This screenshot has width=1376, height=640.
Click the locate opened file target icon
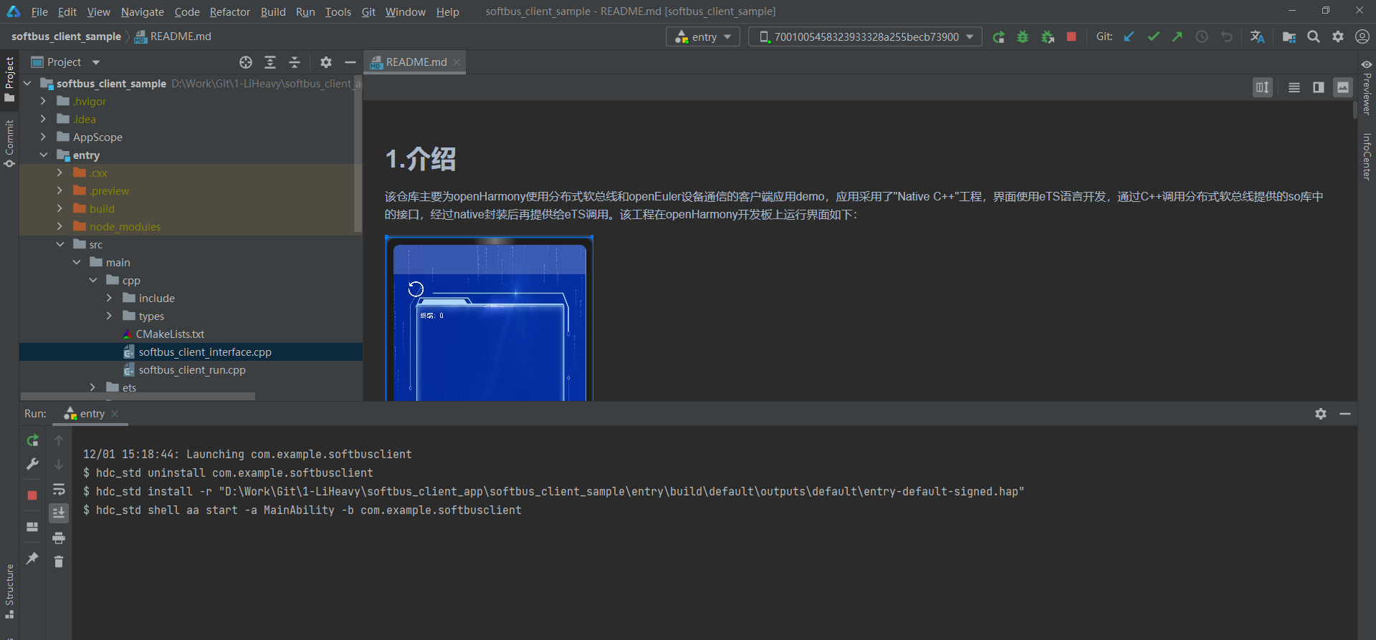246,62
